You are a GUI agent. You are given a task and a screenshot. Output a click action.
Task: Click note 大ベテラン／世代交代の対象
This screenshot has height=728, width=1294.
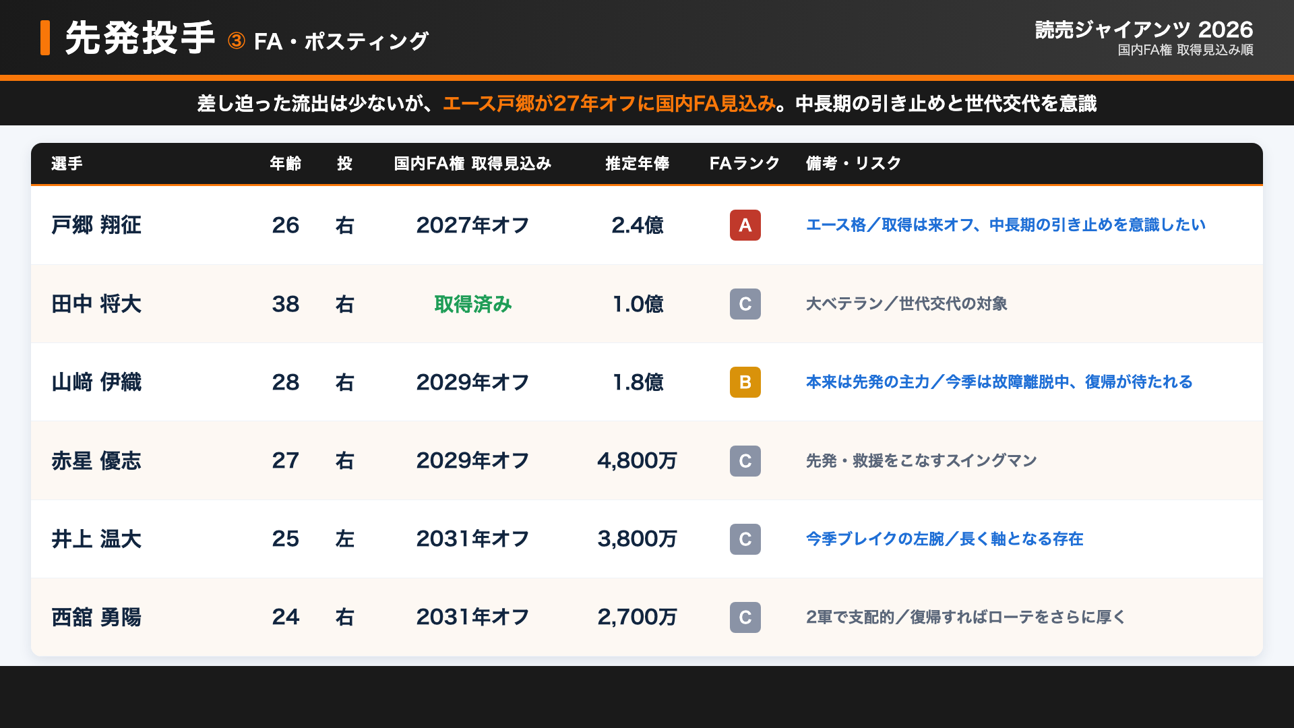pyautogui.click(x=906, y=304)
